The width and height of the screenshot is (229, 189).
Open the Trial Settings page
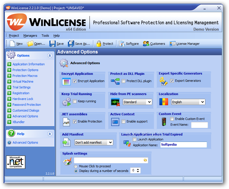(21, 87)
